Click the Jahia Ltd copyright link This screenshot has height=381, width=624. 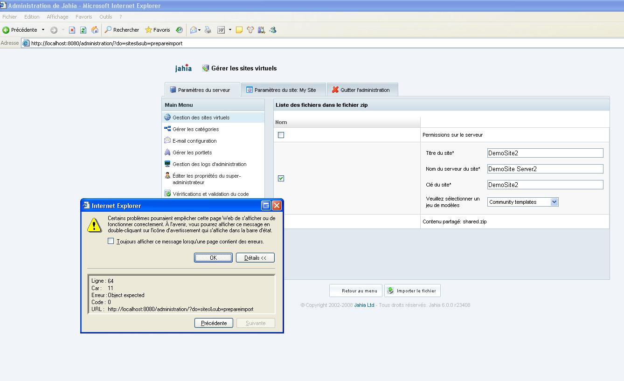coord(364,305)
